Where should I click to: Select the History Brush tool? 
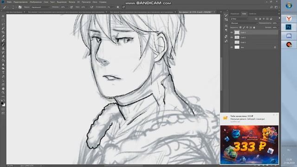(3, 52)
